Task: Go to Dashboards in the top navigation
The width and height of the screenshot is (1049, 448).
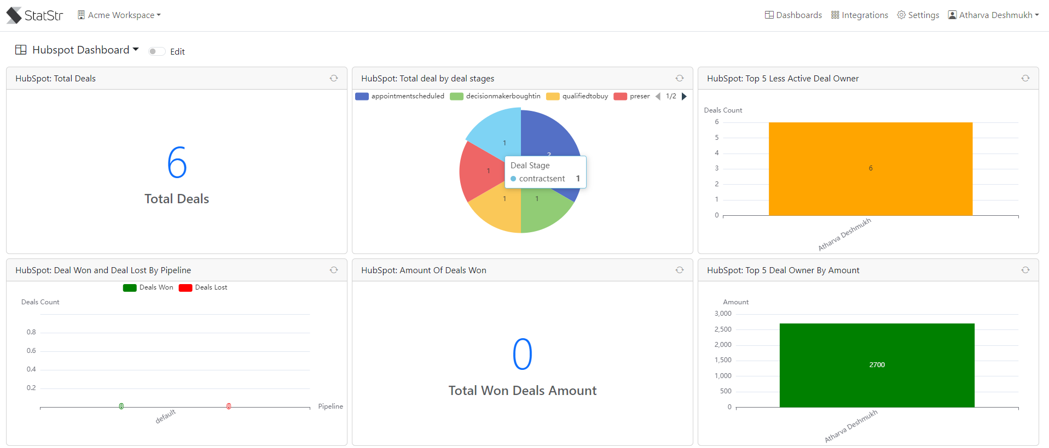Action: tap(793, 15)
